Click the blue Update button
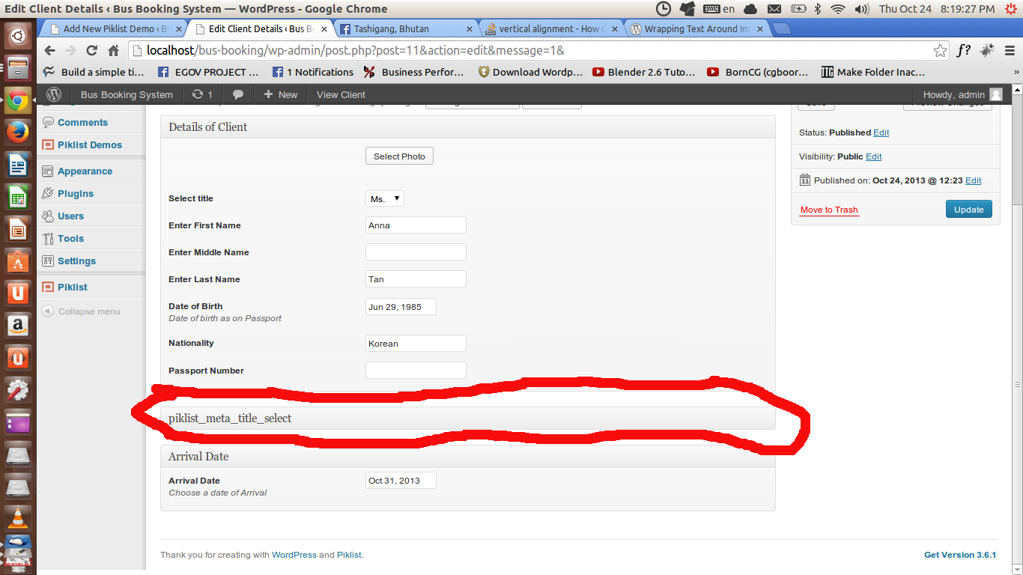This screenshot has height=575, width=1023. pos(968,210)
